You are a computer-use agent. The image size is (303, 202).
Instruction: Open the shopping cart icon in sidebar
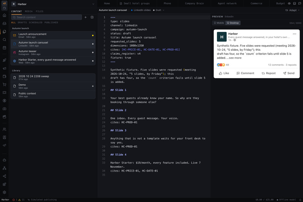(5, 85)
